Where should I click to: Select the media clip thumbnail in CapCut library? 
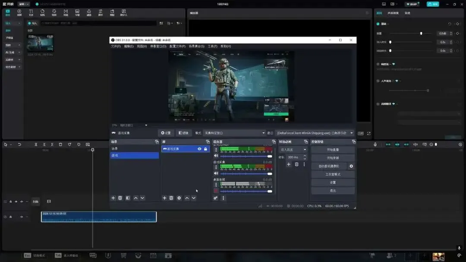coord(40,43)
